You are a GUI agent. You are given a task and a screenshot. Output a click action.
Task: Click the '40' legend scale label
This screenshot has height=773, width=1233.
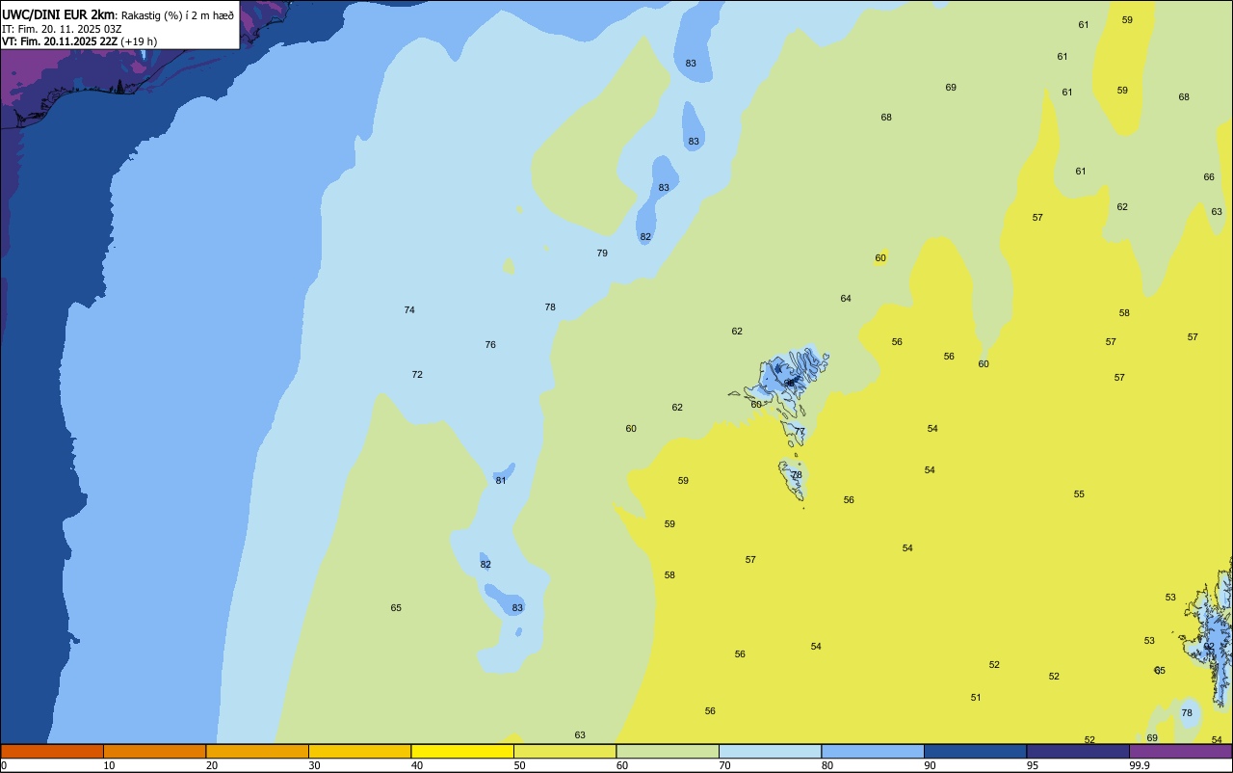point(417,765)
